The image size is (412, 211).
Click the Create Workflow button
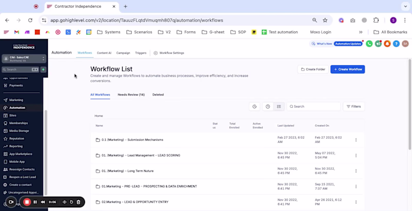[348, 69]
